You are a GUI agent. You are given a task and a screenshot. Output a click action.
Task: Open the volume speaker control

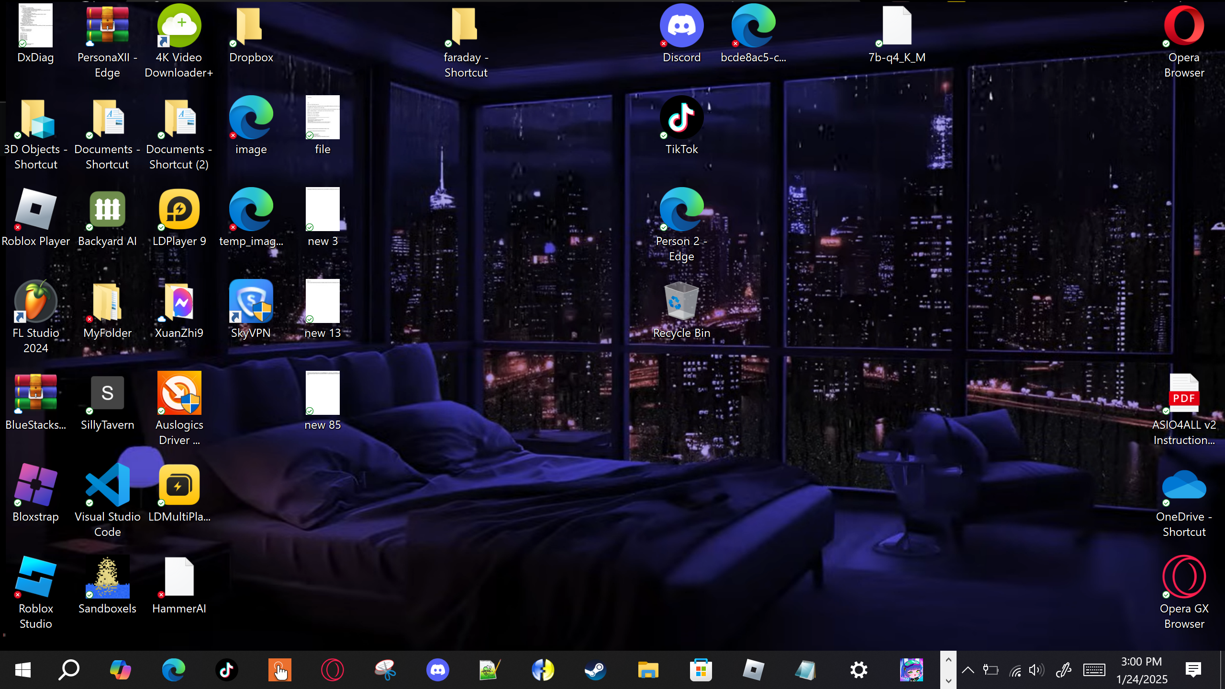(1036, 670)
